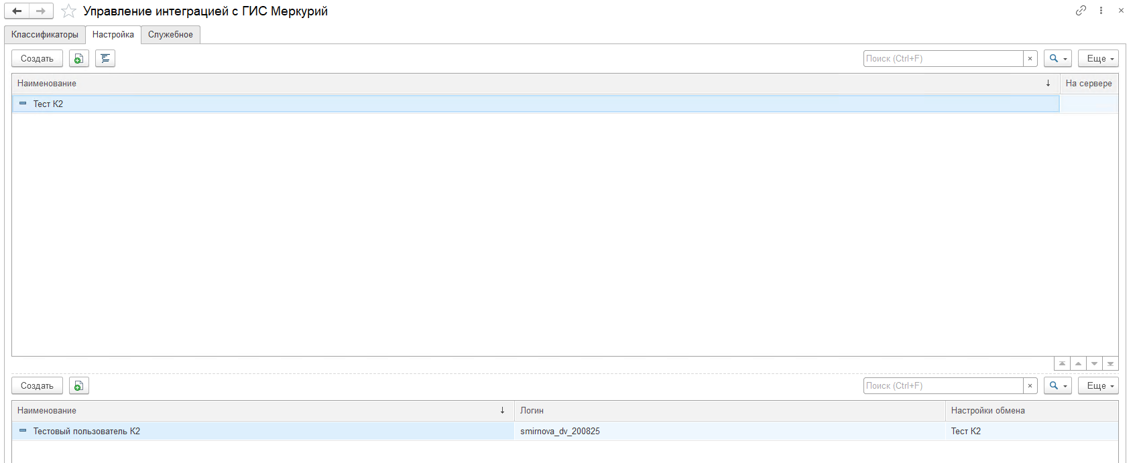Toggle hierarchy view mode in settings list
The image size is (1139, 463).
(105, 59)
